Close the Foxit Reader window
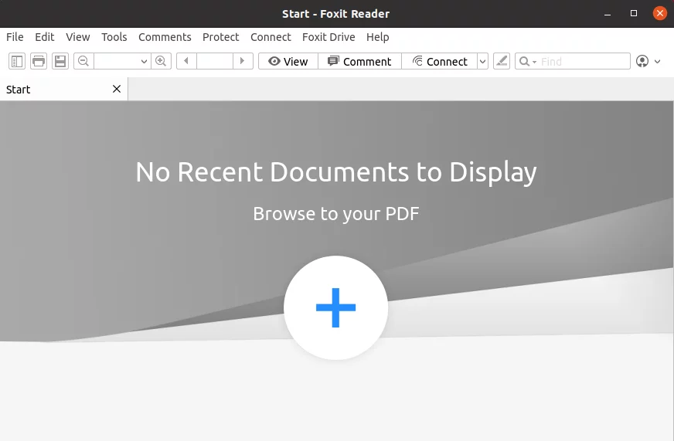 [x=660, y=13]
